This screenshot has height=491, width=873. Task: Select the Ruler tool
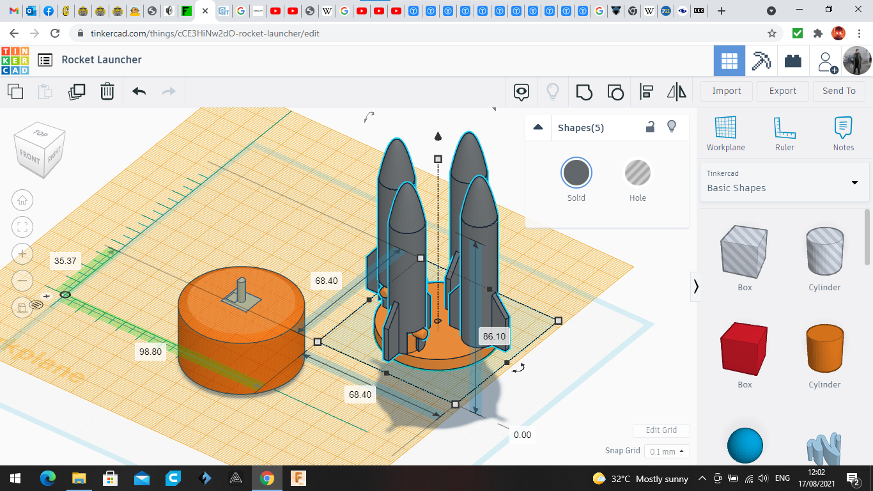pyautogui.click(x=784, y=134)
